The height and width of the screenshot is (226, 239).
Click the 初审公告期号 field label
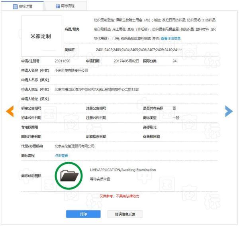point(31,108)
